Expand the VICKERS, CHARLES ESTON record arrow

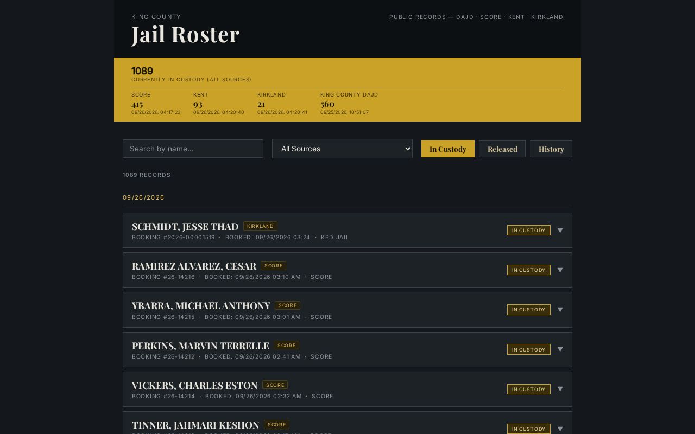click(560, 389)
